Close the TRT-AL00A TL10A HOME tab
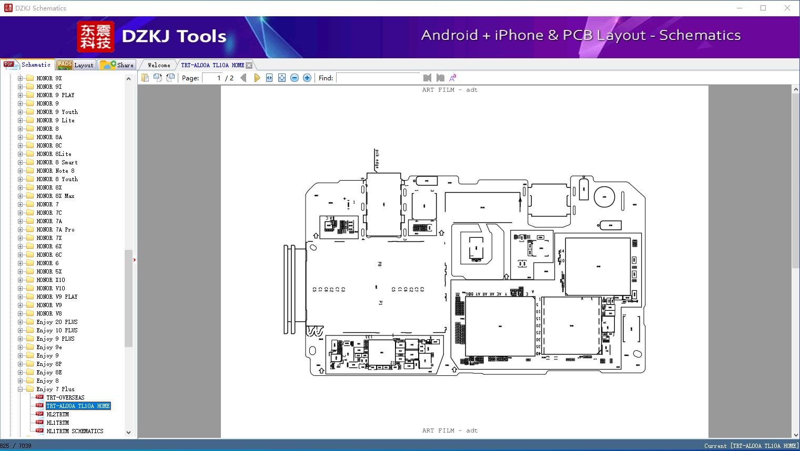This screenshot has width=800, height=451. (249, 65)
